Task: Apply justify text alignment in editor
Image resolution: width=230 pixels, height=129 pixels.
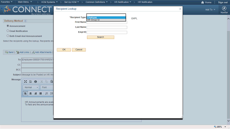Action: tap(41, 94)
